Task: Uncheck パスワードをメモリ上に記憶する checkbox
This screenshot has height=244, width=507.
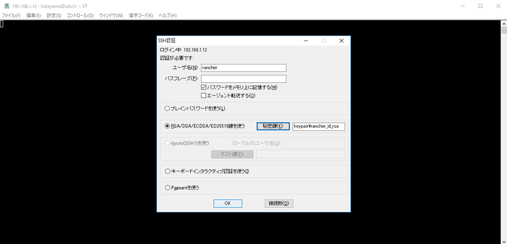Action: [203, 87]
